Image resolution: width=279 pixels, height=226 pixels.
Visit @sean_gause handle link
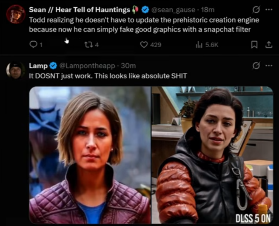[173, 10]
